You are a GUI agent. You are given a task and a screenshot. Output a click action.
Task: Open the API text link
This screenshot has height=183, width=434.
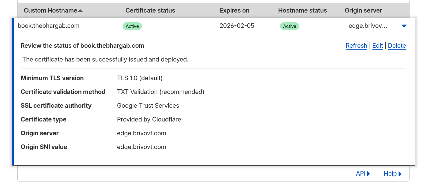coord(360,174)
